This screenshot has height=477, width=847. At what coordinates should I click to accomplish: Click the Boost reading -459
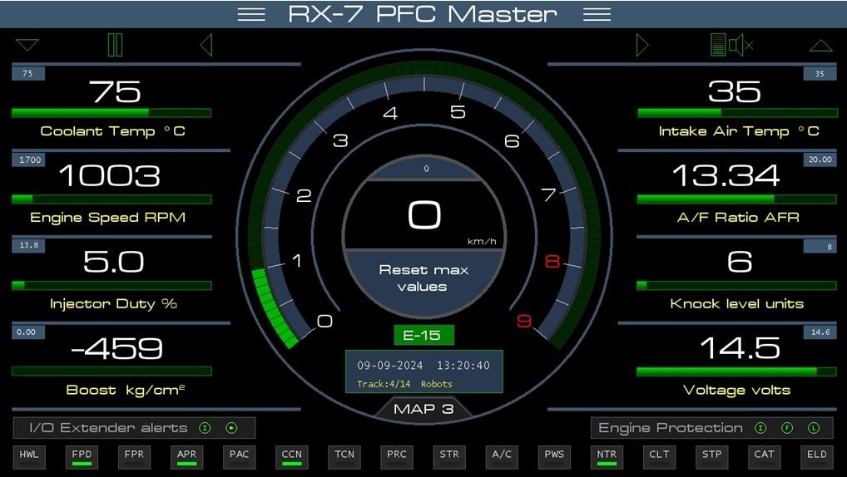click(x=116, y=348)
